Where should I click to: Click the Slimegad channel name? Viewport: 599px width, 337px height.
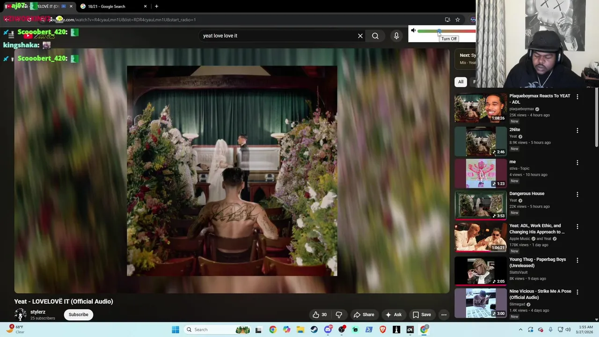(x=518, y=304)
